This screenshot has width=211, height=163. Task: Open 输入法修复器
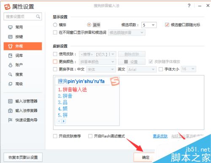click(x=23, y=111)
